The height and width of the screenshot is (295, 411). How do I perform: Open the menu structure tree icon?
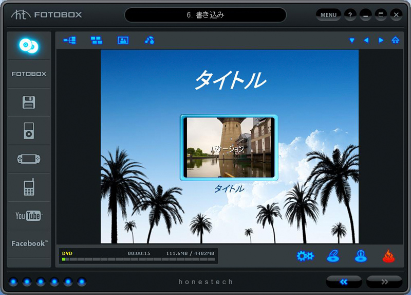pyautogui.click(x=70, y=40)
